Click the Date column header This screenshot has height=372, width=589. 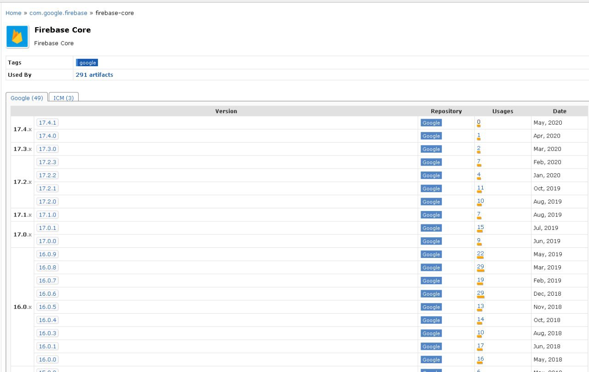tap(560, 111)
